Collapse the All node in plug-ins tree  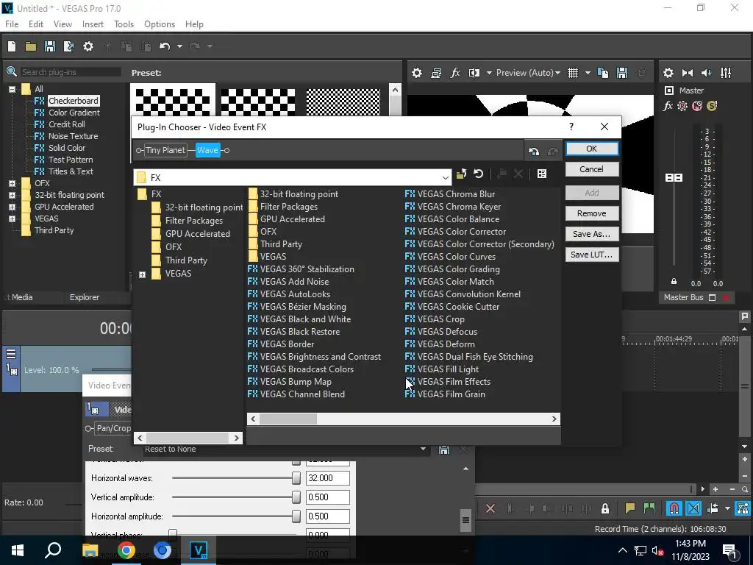(x=12, y=89)
